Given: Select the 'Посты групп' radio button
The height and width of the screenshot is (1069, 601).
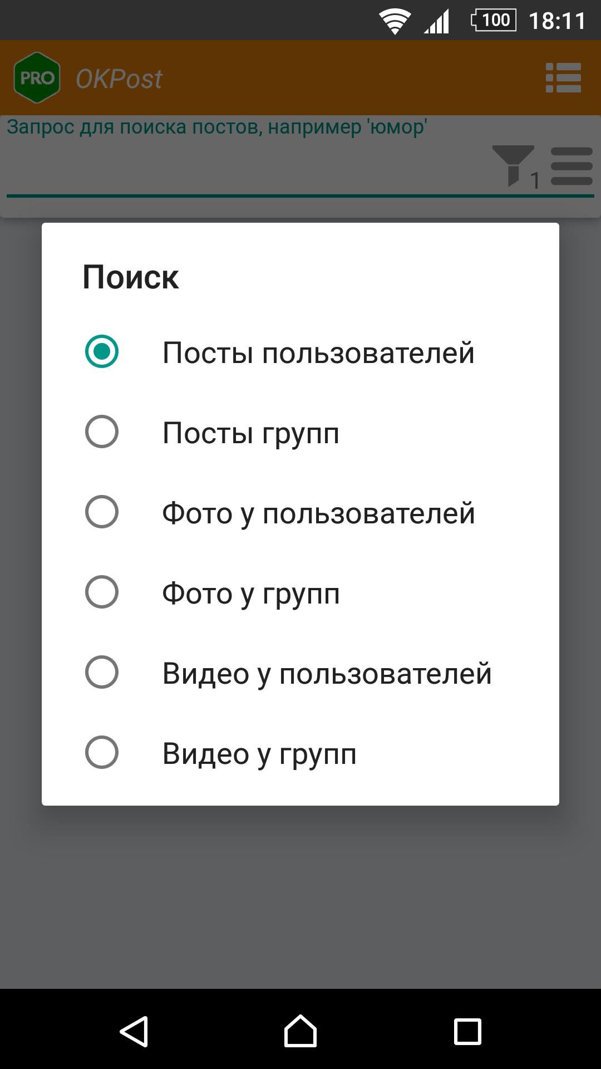Looking at the screenshot, I should pos(102,432).
